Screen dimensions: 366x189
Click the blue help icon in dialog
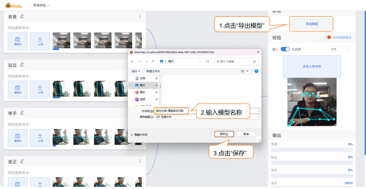click(256, 71)
